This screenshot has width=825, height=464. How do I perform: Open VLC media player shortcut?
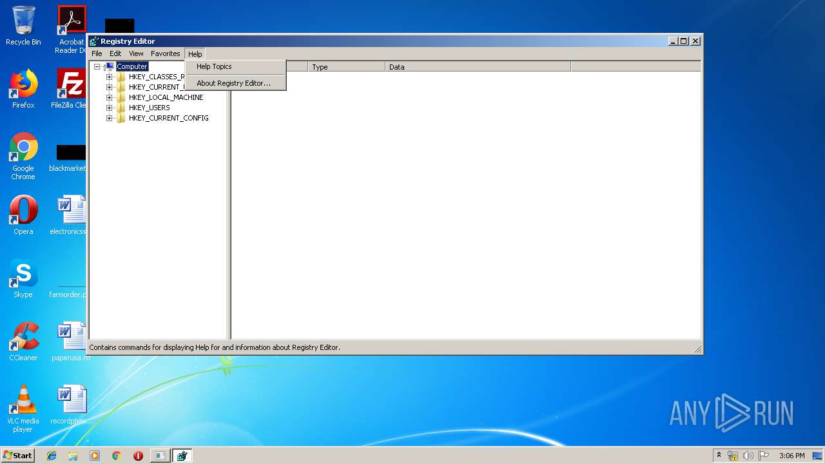(23, 409)
